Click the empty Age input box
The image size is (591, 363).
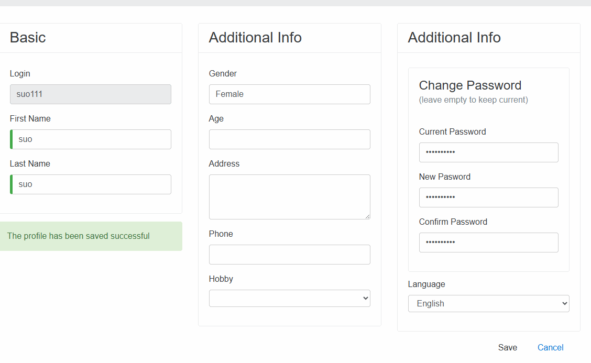289,139
